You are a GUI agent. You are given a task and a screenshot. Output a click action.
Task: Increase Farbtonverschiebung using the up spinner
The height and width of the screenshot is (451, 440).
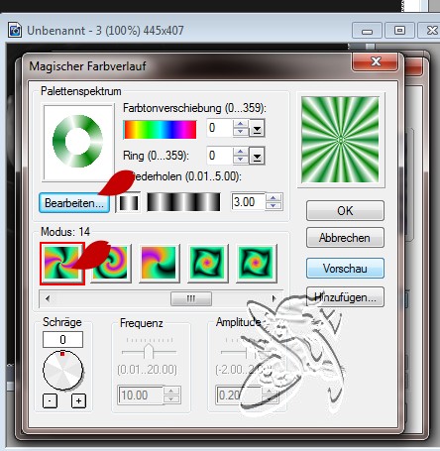click(x=241, y=124)
